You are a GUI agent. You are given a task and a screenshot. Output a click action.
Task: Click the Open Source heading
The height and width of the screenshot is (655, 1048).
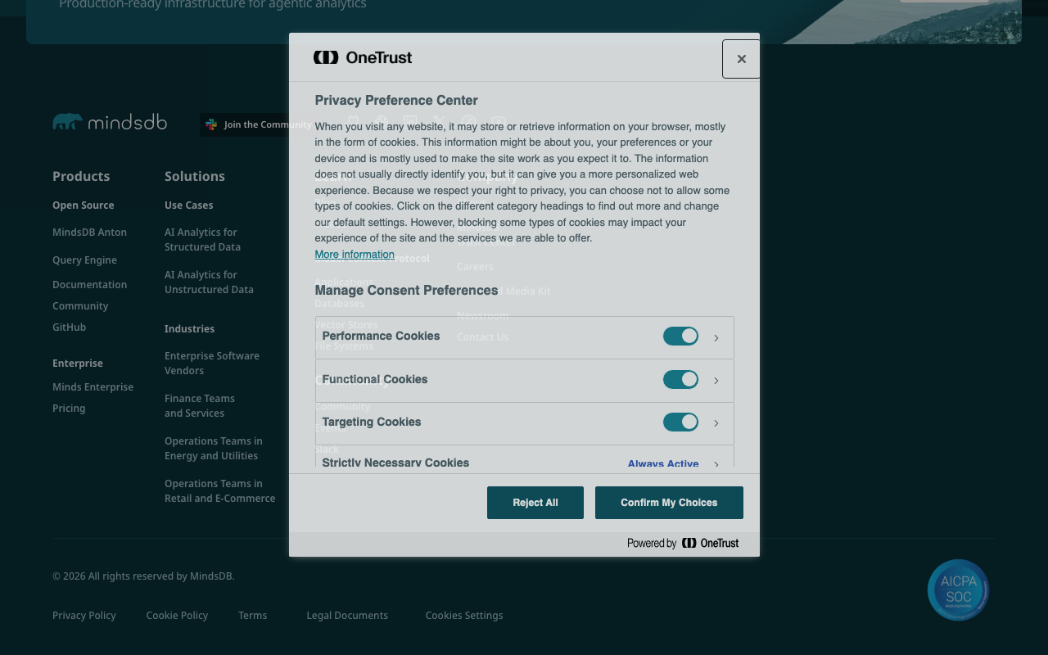[84, 206]
